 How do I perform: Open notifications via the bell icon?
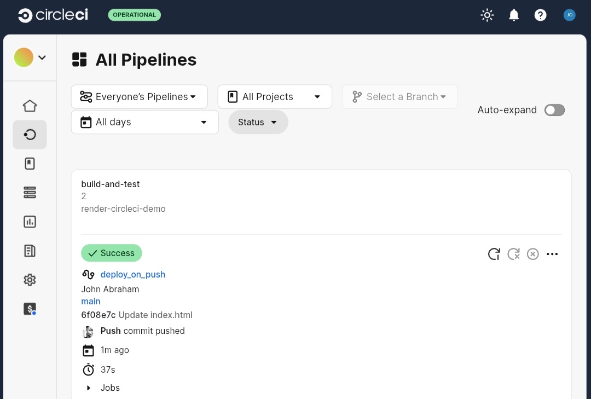(x=514, y=15)
